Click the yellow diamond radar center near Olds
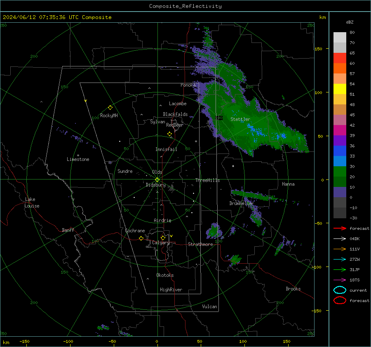This screenshot has width=371, height=347. [x=157, y=180]
